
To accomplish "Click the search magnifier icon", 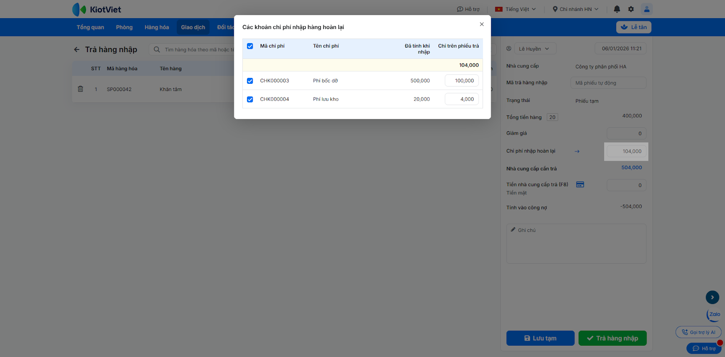I will click(x=157, y=49).
